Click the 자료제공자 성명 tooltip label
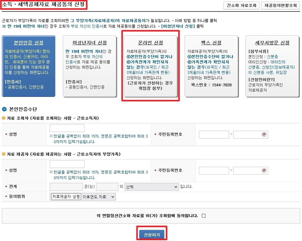This screenshot has height=241, width=302. pyautogui.click(x=66, y=197)
